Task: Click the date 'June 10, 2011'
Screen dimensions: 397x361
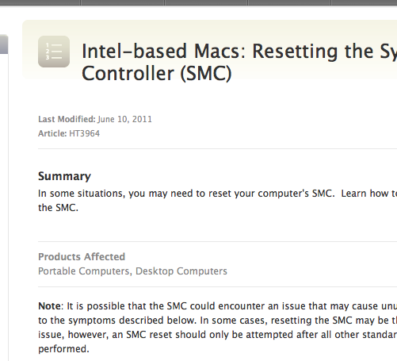Action: coord(124,119)
